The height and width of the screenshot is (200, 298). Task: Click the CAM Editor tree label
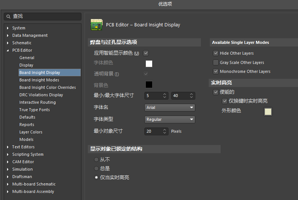[x=23, y=162]
